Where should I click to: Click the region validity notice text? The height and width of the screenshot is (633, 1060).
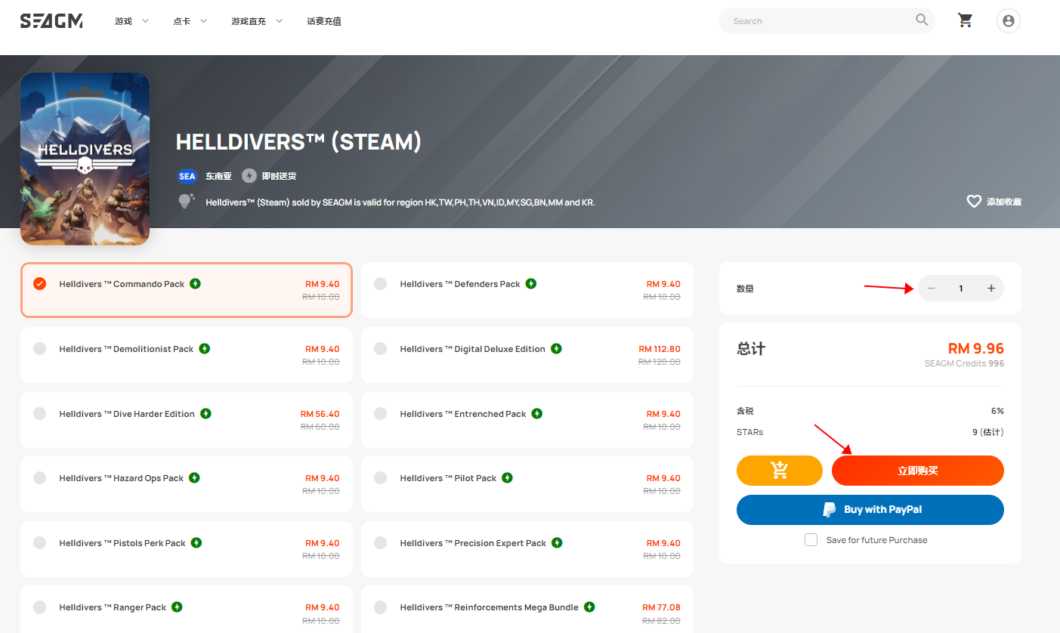[x=400, y=202]
